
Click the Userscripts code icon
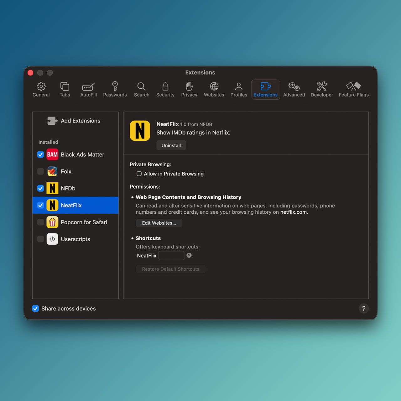[52, 239]
